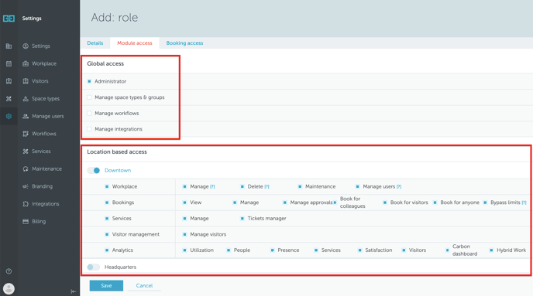Check the Manage workflows checkbox
Image resolution: width=533 pixels, height=296 pixels.
tap(89, 114)
